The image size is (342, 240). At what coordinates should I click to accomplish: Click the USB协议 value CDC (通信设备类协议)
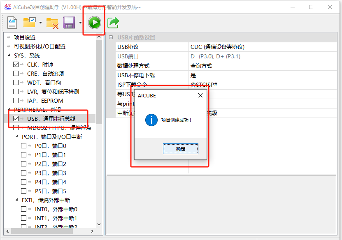click(x=217, y=47)
